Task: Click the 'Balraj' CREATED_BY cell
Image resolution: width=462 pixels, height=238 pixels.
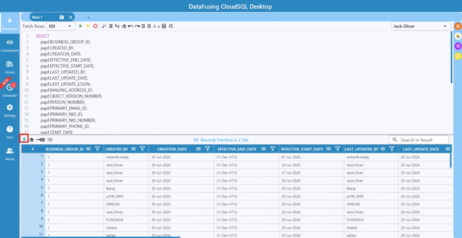Action: tap(127, 188)
